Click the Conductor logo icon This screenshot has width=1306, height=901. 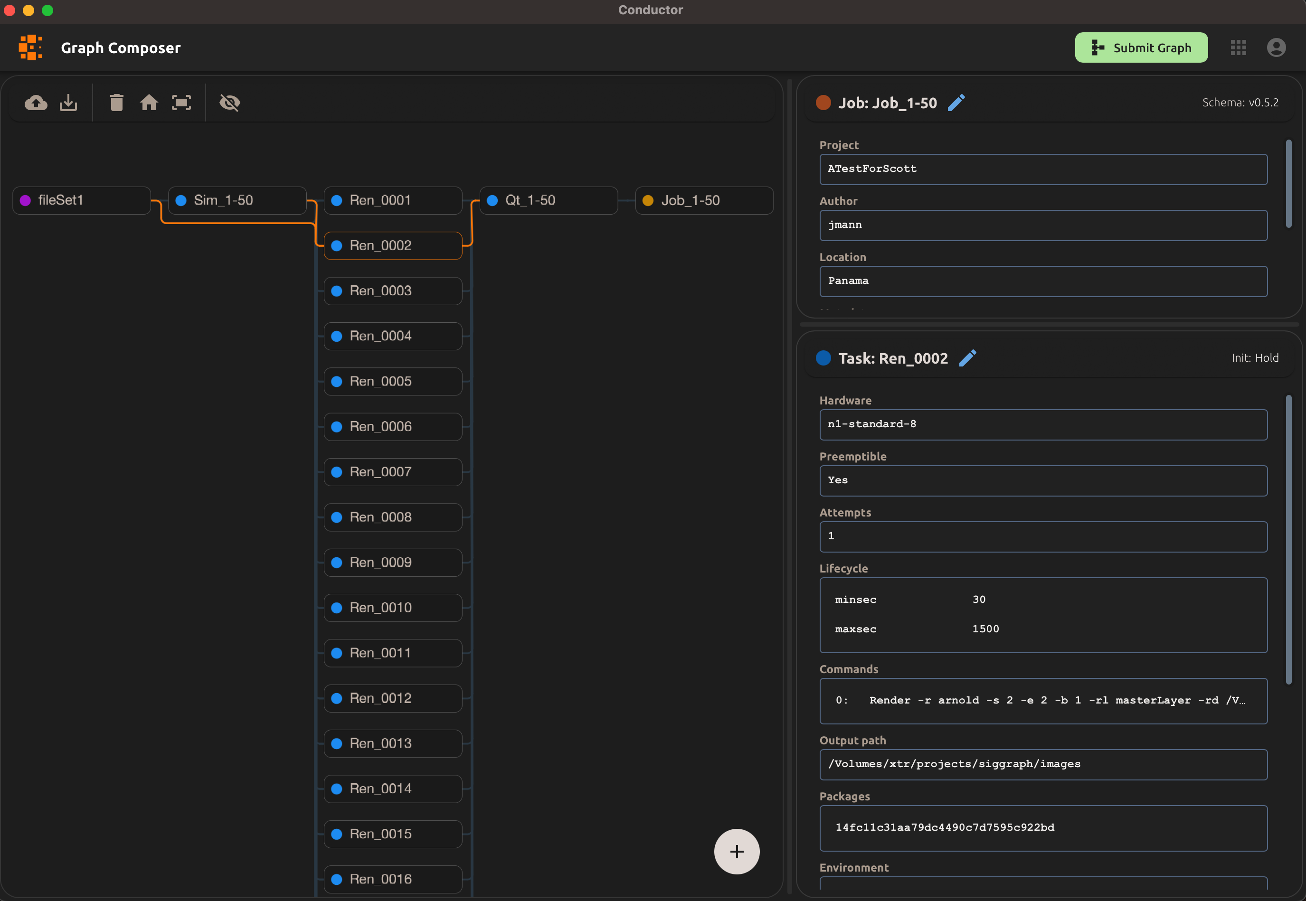tap(30, 47)
